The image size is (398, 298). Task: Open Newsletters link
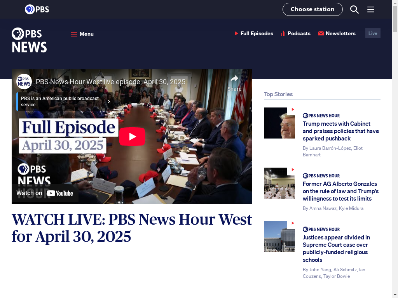(337, 33)
